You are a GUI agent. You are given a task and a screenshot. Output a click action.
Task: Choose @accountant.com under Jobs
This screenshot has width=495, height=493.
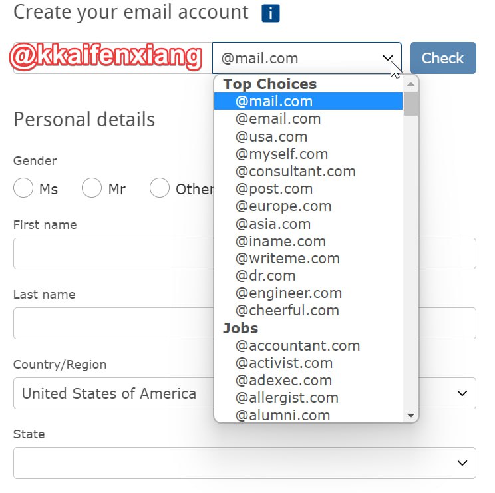[x=297, y=345]
